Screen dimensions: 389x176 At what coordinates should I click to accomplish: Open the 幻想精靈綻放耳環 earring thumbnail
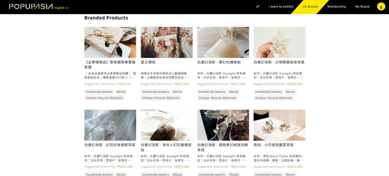coord(279,42)
